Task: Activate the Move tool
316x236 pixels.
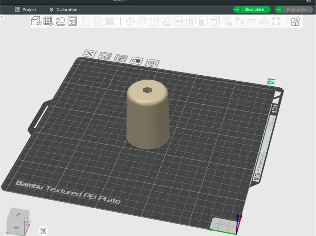Action: pos(130,21)
